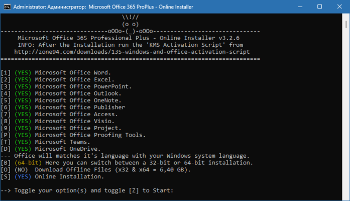The width and height of the screenshot is (350, 201).
Task: Minimize the Online Installer window
Action: pos(300,7)
